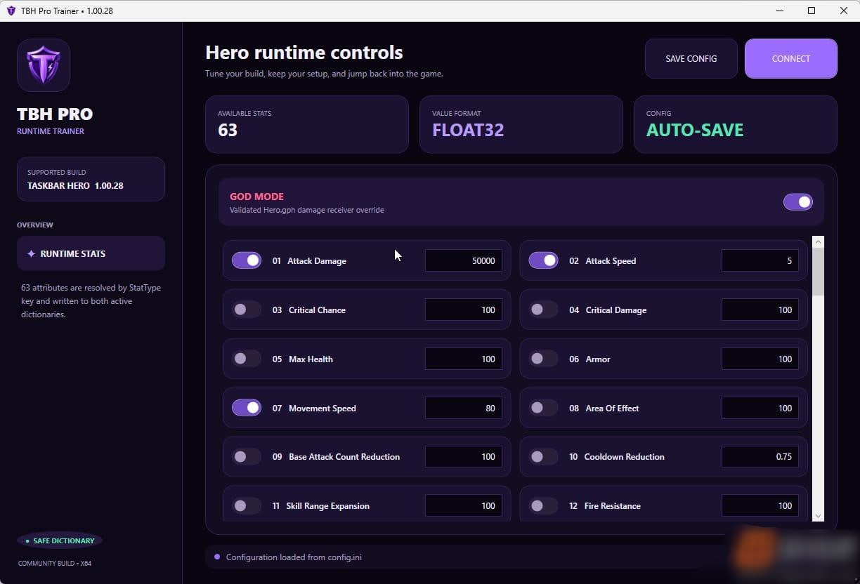This screenshot has width=860, height=584.
Task: Enable the Armor toggle
Action: (x=543, y=359)
